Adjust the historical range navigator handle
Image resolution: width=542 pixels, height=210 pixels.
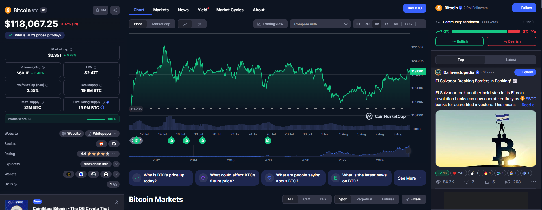click(408, 151)
